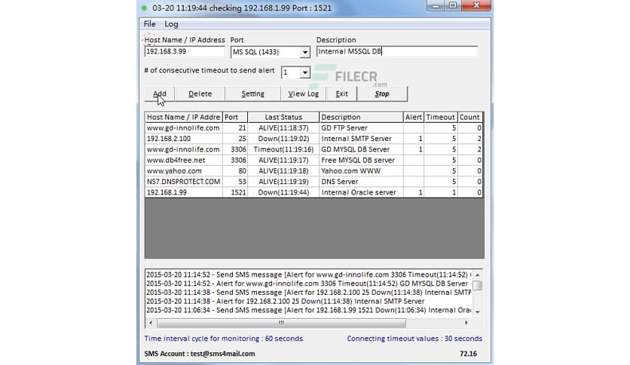
Task: Click the Description column header
Action: tap(361, 117)
